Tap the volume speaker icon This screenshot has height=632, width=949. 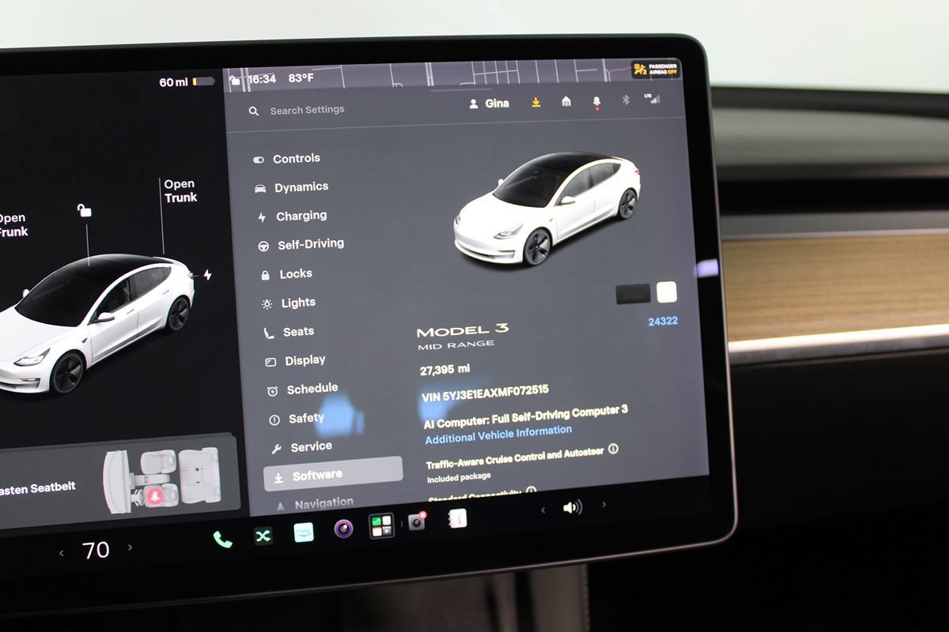click(573, 507)
